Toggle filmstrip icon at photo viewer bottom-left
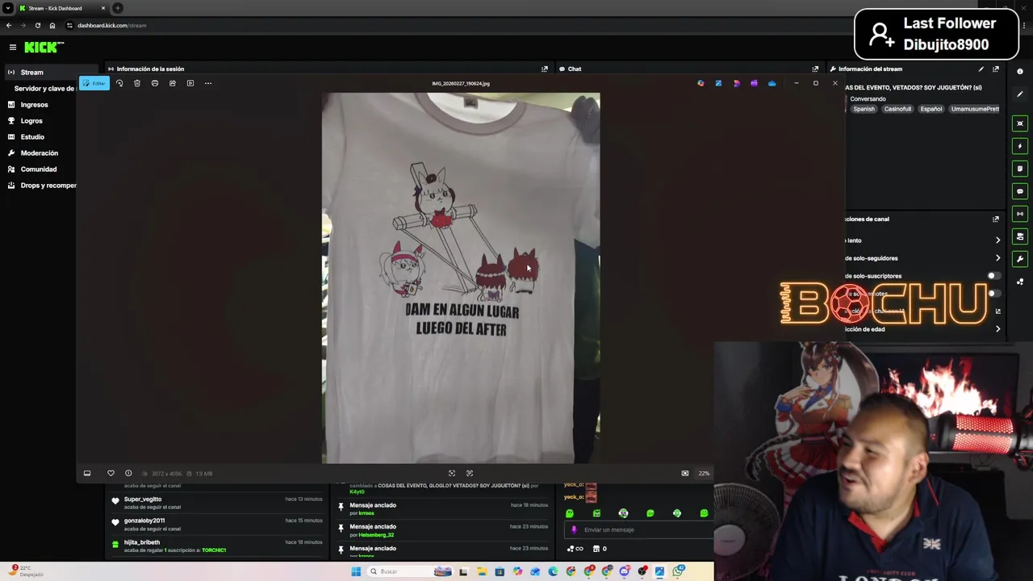This screenshot has width=1033, height=581. 87,474
